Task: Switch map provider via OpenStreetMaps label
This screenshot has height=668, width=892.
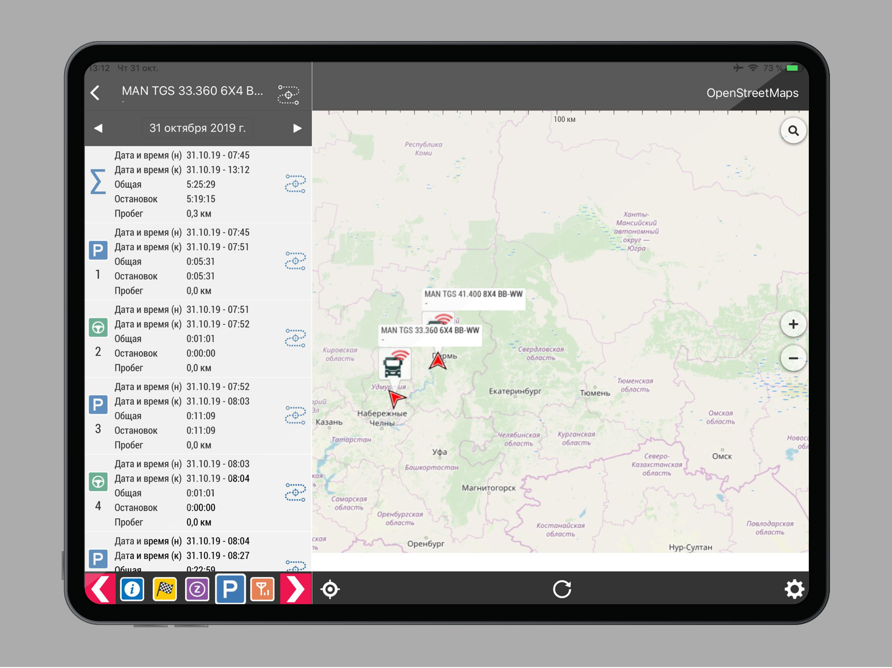Action: point(752,93)
